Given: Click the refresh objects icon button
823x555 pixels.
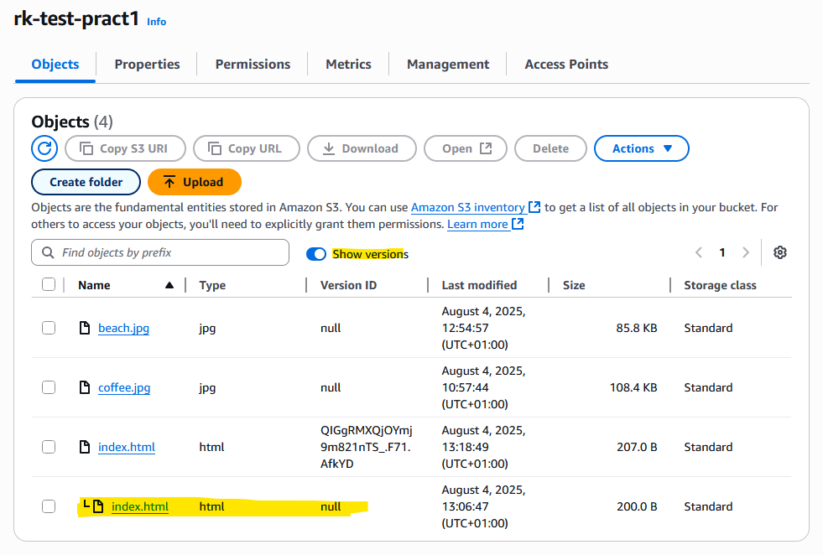Looking at the screenshot, I should [44, 148].
